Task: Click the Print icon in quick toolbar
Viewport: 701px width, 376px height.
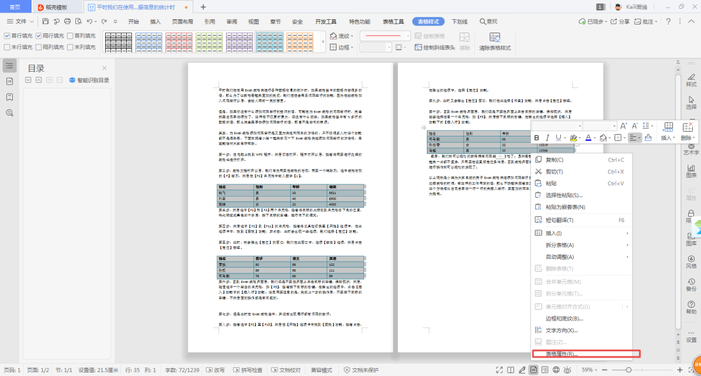Action: [x=67, y=22]
